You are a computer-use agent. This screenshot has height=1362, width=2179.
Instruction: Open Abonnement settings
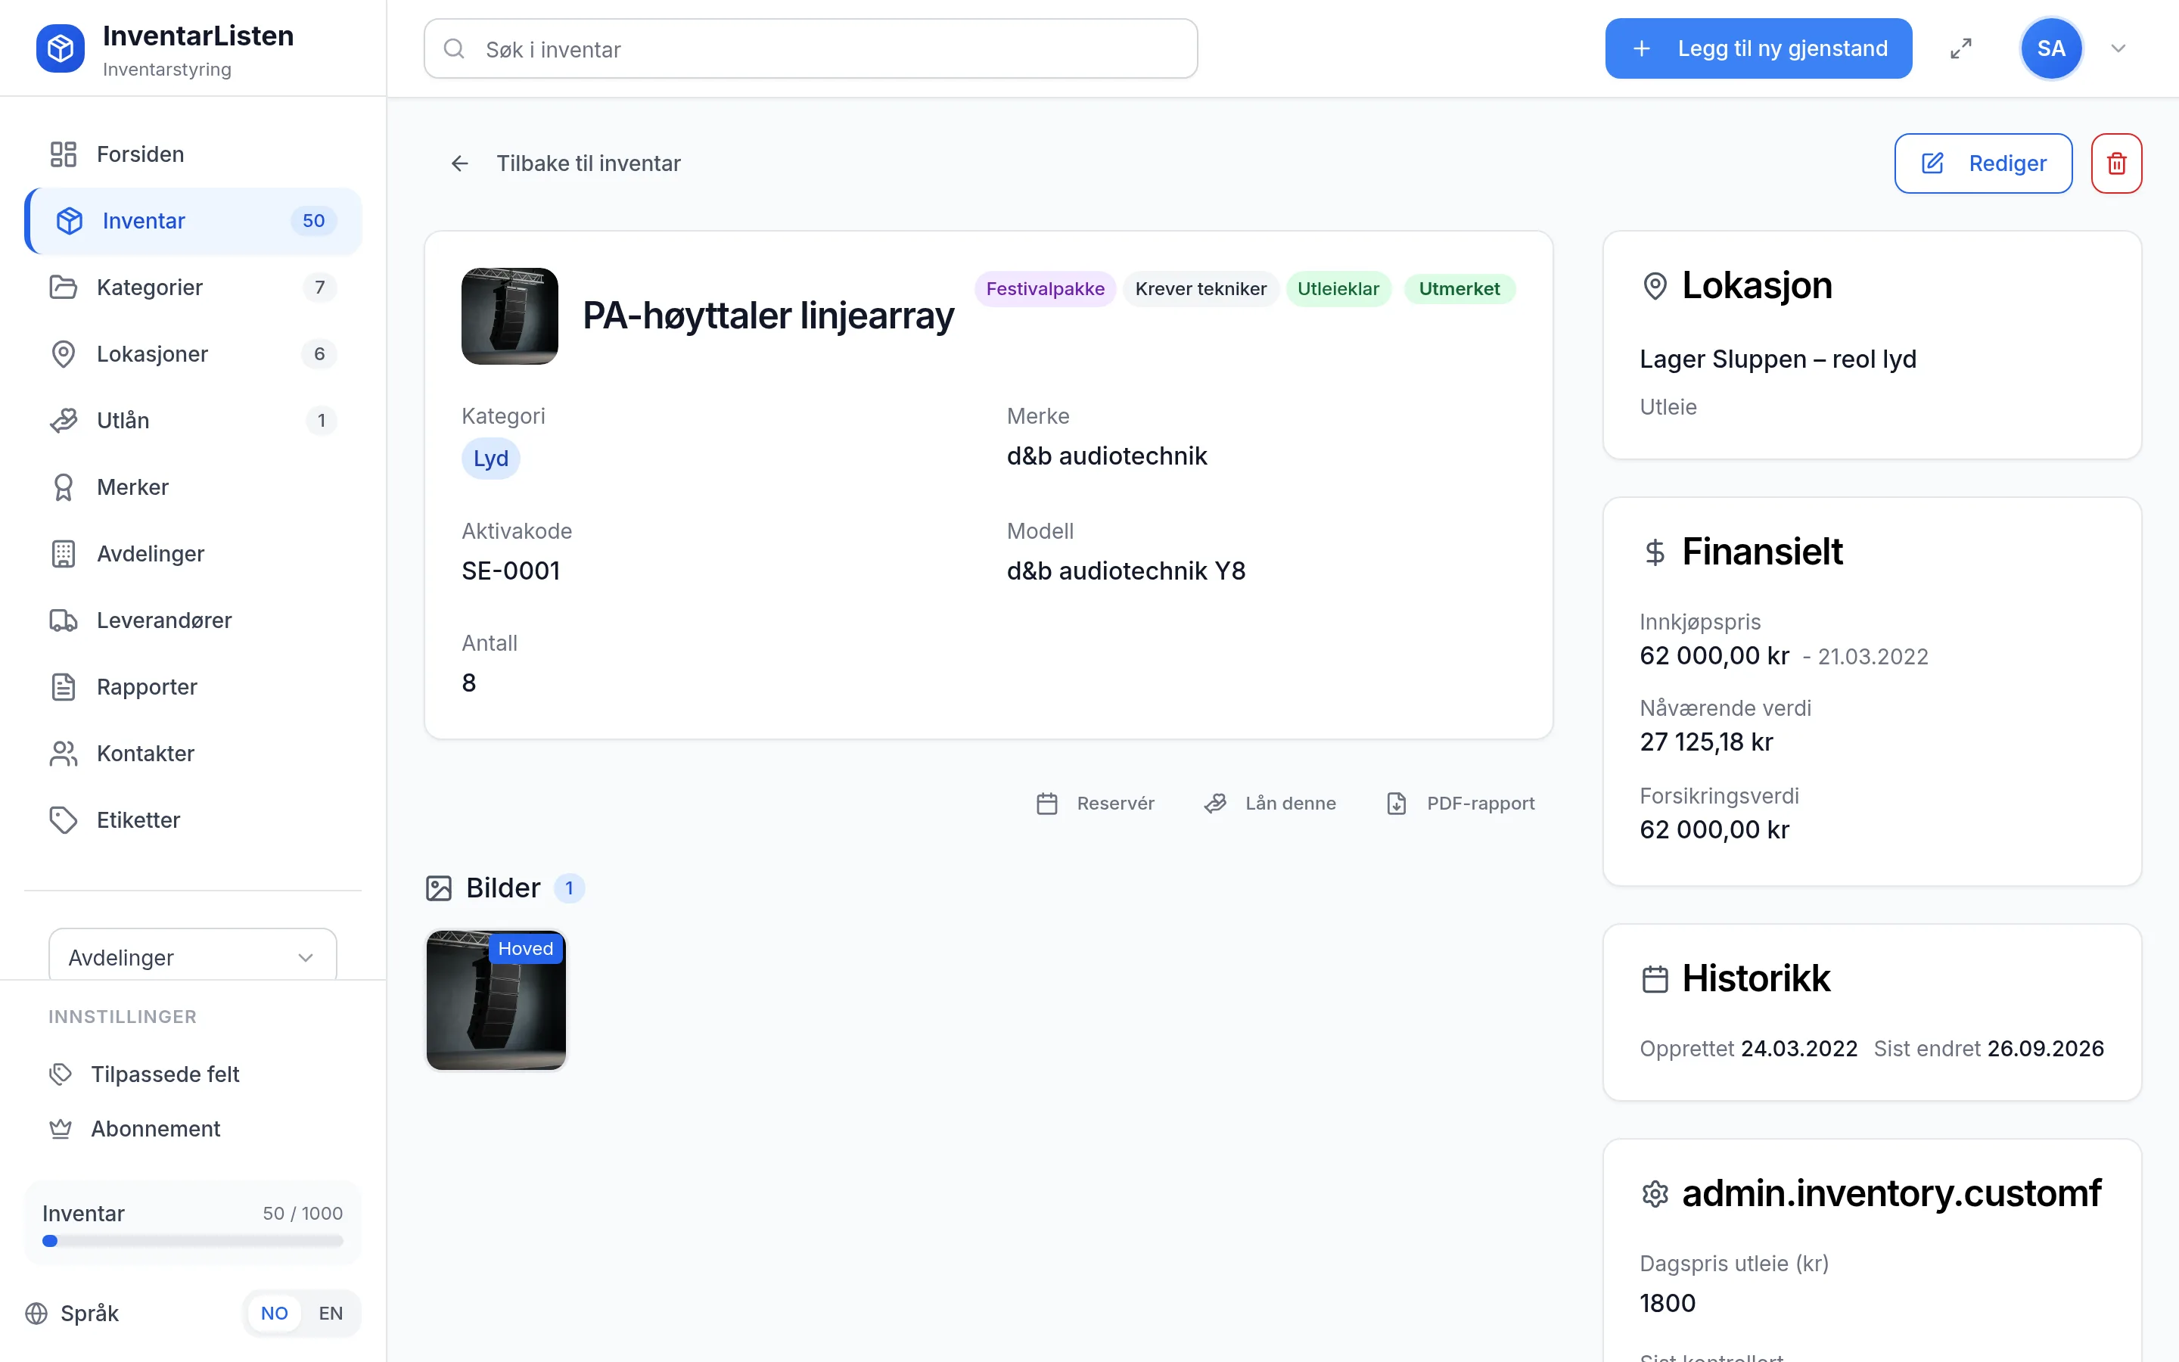click(x=193, y=1129)
